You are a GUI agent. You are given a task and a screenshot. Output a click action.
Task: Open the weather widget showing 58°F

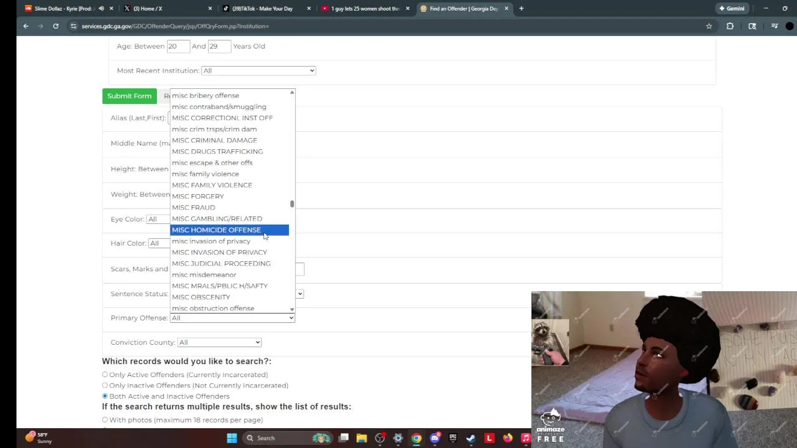click(x=37, y=438)
